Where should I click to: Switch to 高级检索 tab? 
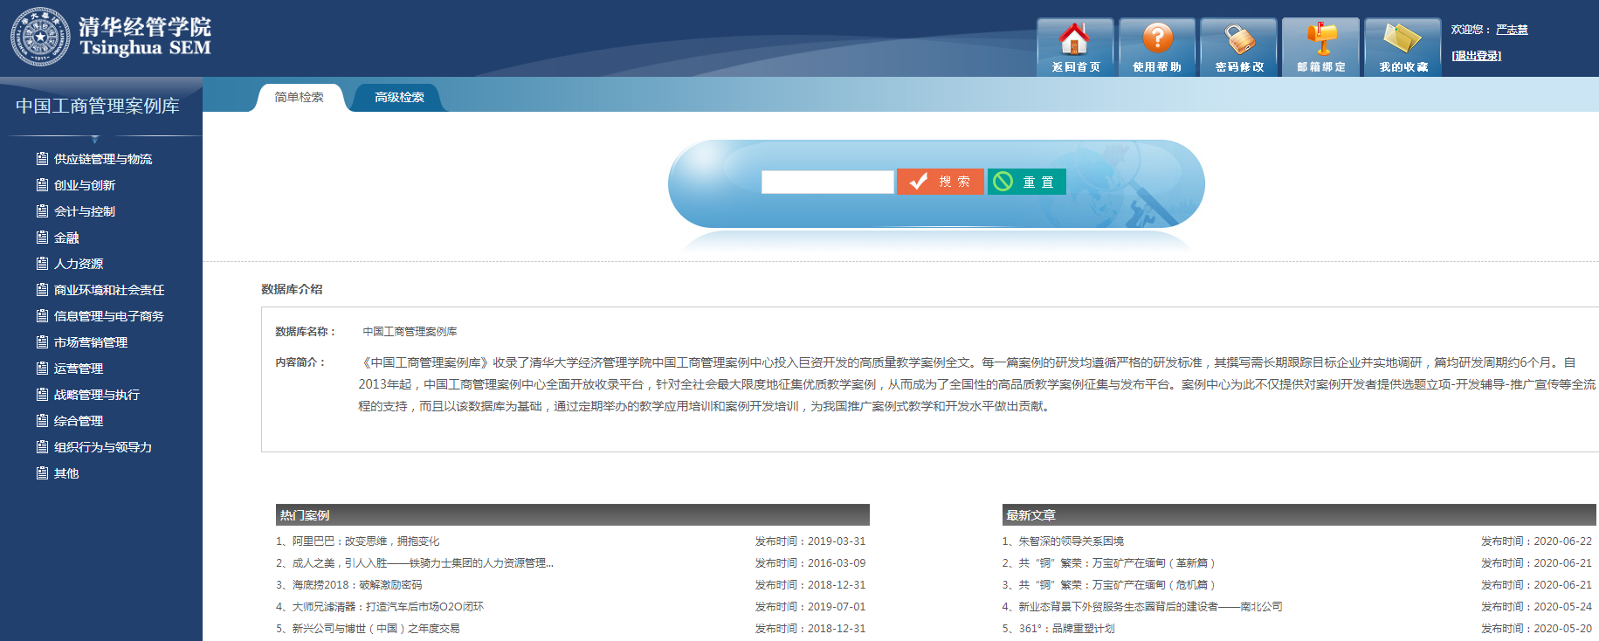point(399,97)
